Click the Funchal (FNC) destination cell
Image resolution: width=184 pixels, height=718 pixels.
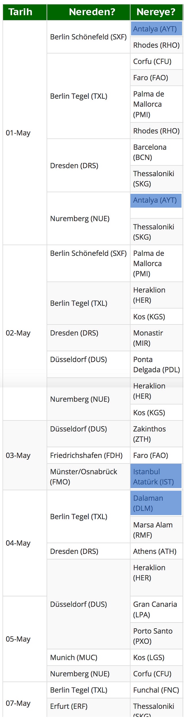pos(156,690)
